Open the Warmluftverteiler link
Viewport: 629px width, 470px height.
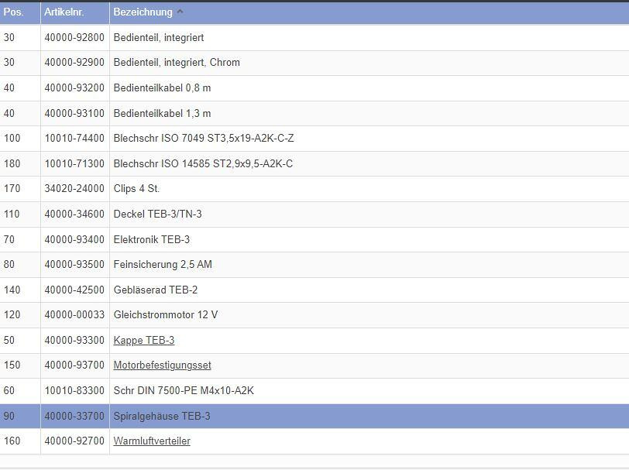click(x=152, y=441)
